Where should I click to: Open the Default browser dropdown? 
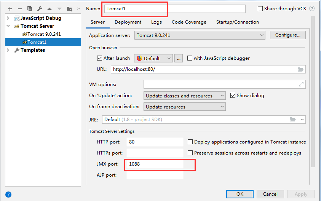point(153,58)
